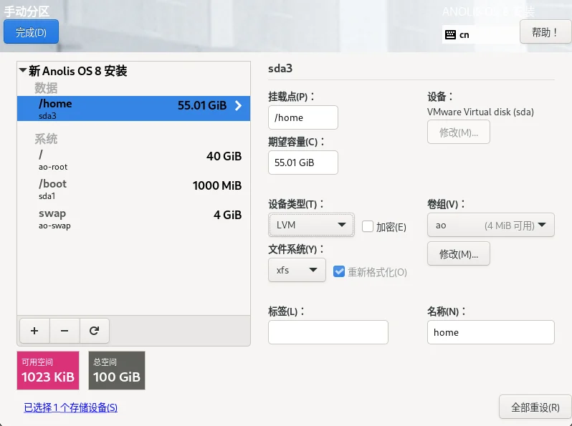Select the / ao-root partition row
Viewport: 572px width, 426px height.
click(133, 160)
